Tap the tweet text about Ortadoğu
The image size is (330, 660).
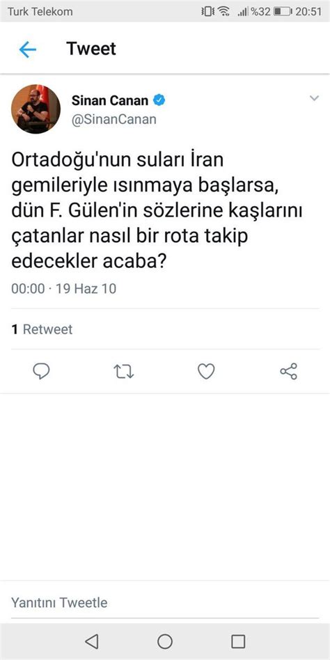157,211
